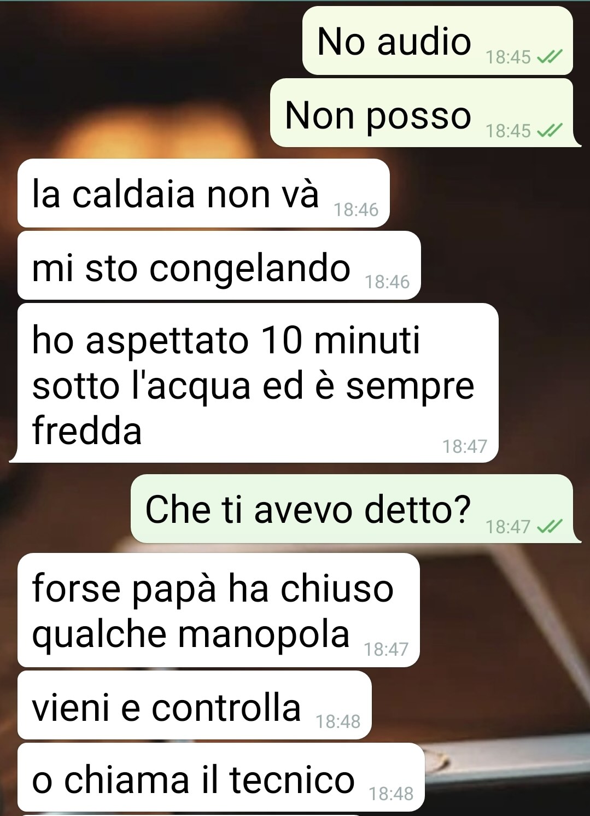Select the "o chiama il tecnico" message

[x=221, y=777]
